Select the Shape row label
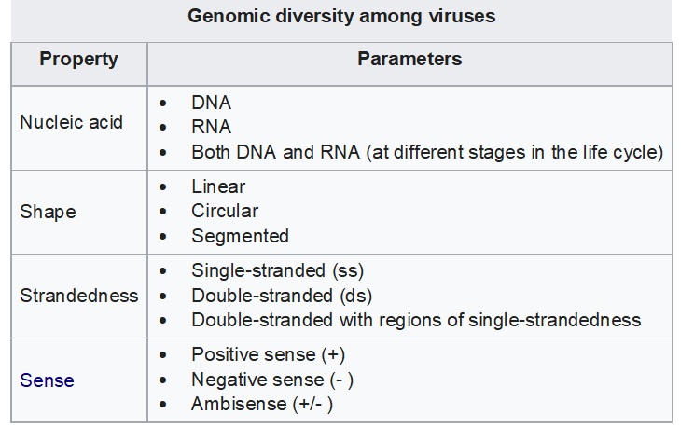This screenshot has height=442, width=694. click(x=48, y=212)
